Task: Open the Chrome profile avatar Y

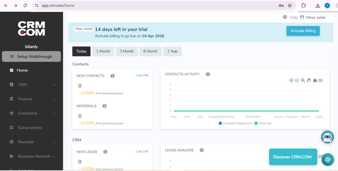Action: click(327, 6)
